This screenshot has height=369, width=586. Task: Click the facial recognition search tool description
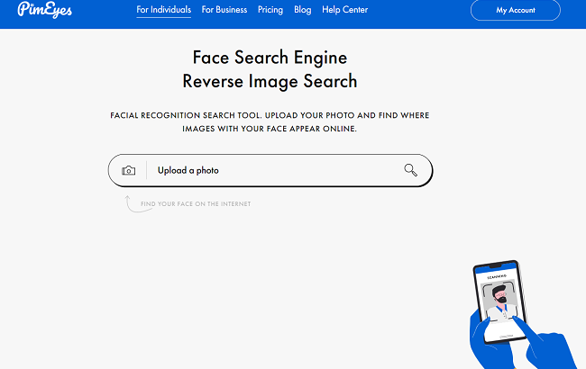click(x=270, y=122)
